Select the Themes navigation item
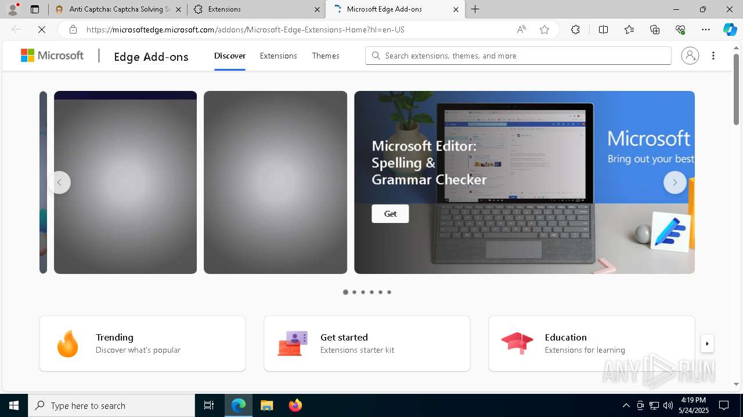Image resolution: width=743 pixels, height=417 pixels. click(326, 56)
